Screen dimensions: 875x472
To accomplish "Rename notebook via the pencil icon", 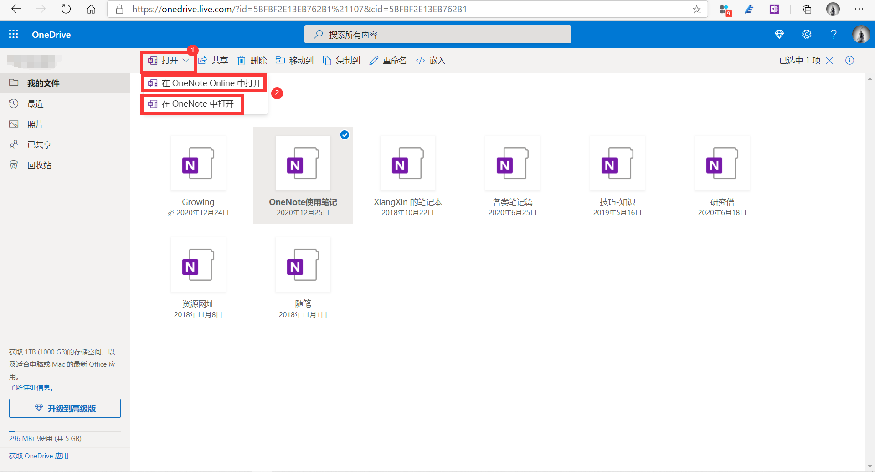I will tap(374, 60).
